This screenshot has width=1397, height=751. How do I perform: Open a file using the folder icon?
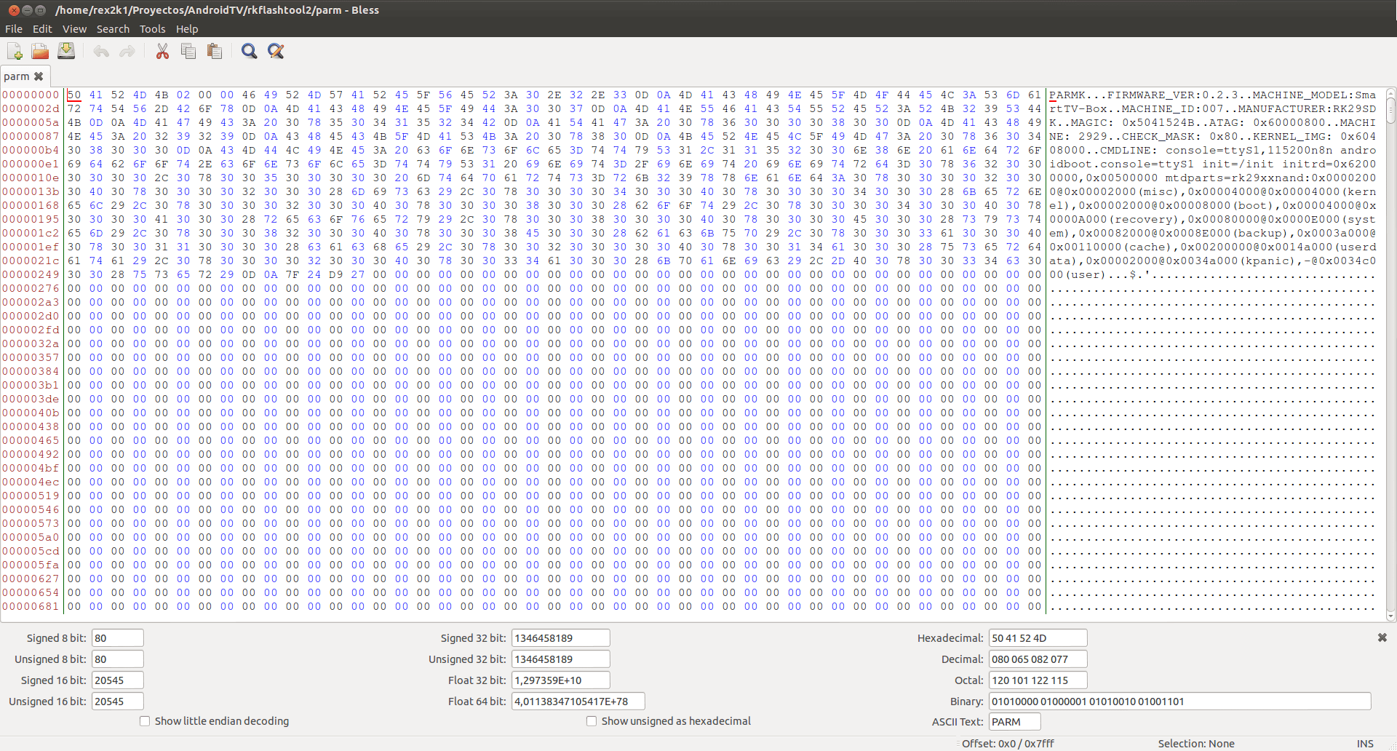click(40, 51)
